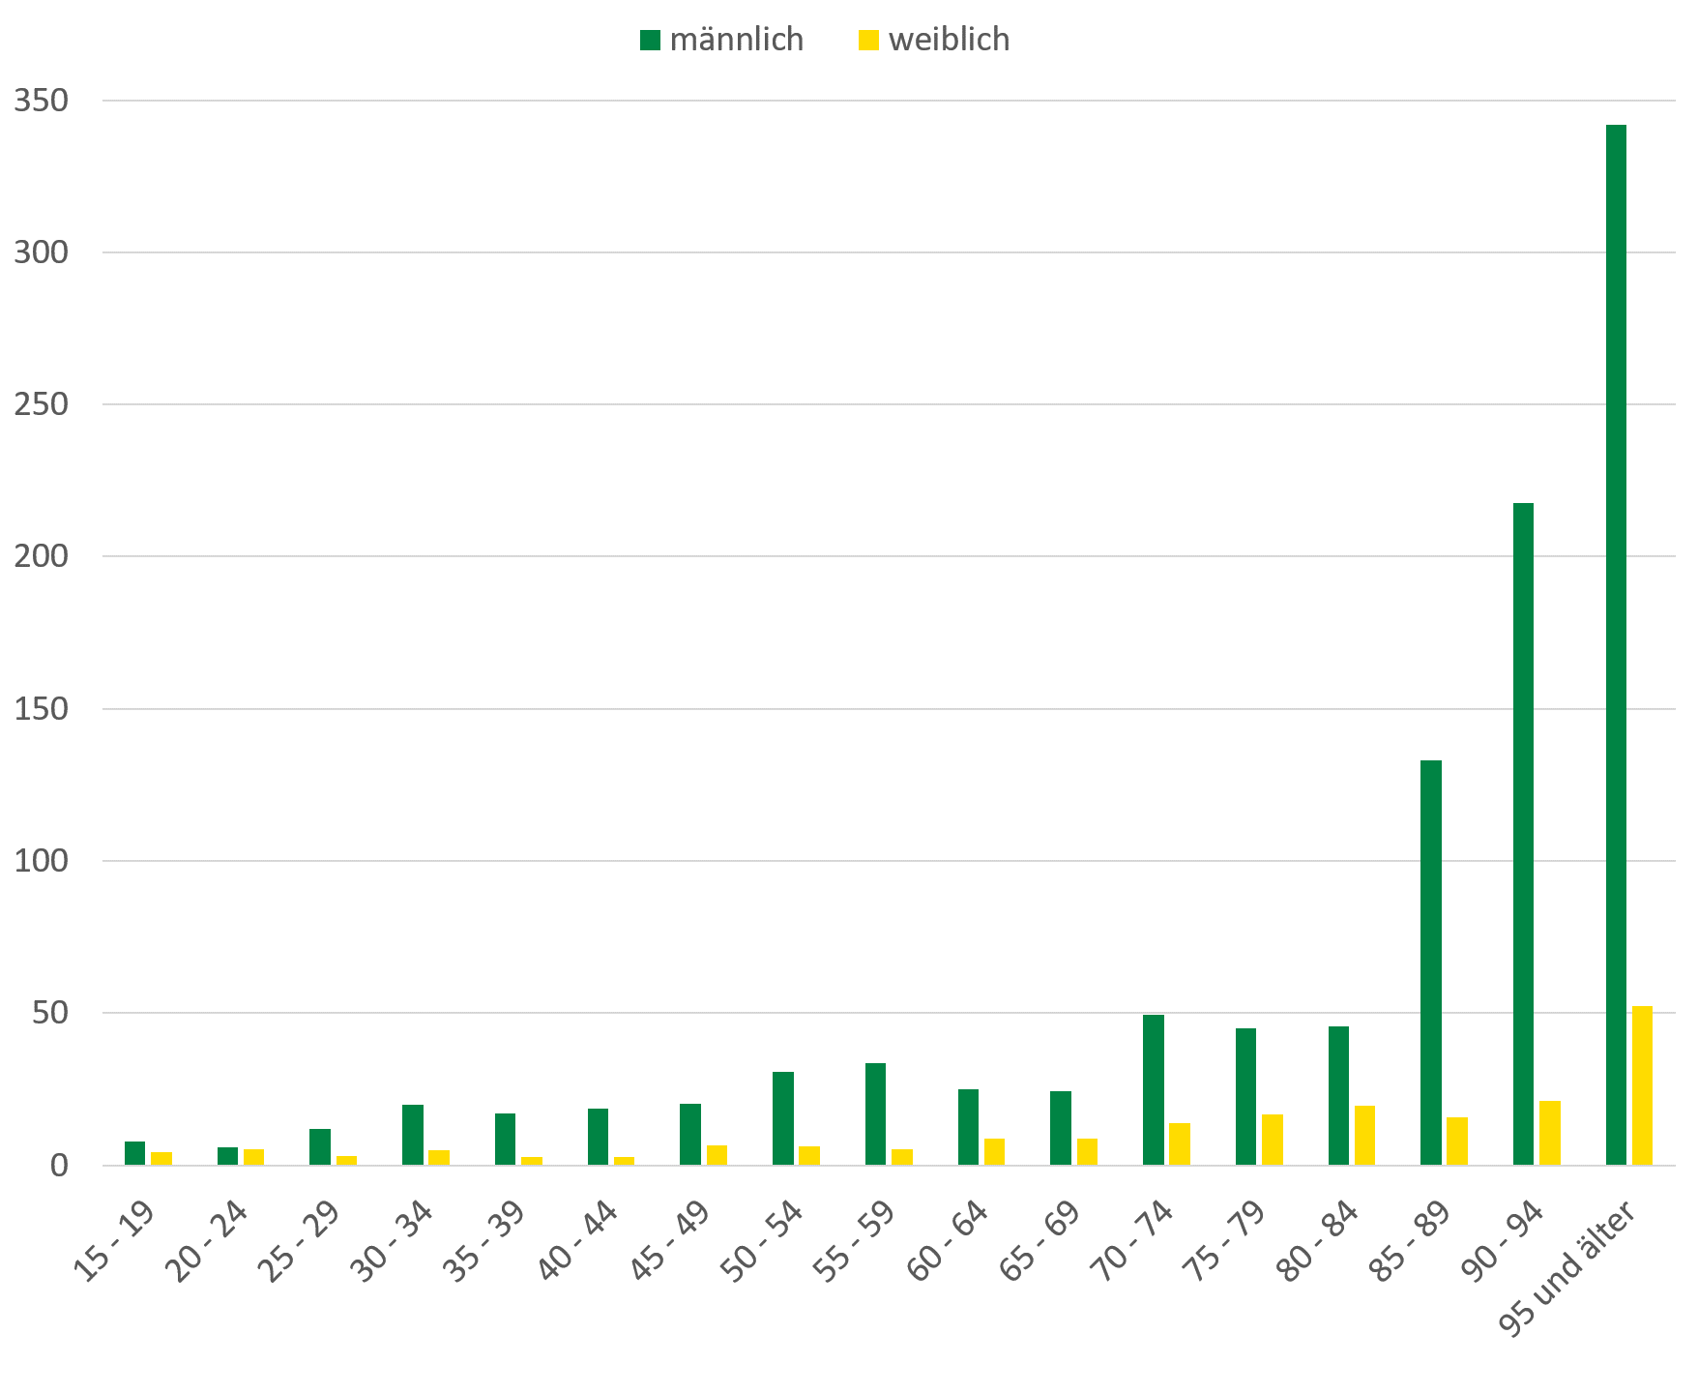The image size is (1698, 1394).
Task: Click the y-axis value 200
Action: pos(42,556)
